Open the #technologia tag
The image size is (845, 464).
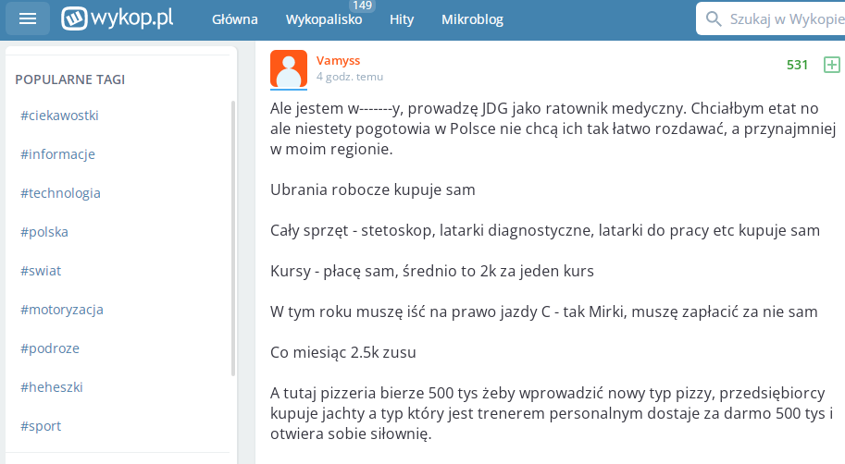tap(60, 192)
